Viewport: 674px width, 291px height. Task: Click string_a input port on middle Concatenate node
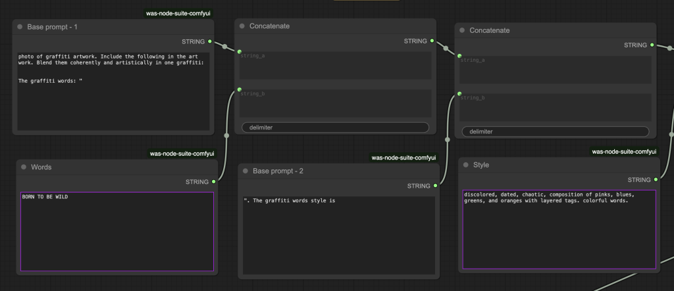coord(240,51)
